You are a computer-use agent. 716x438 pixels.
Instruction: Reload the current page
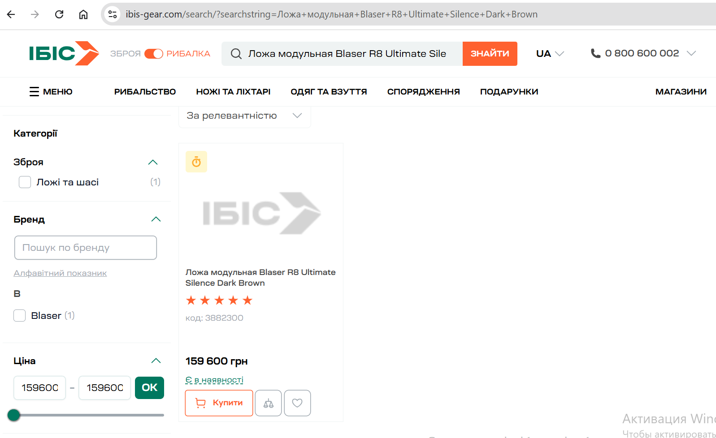pyautogui.click(x=59, y=14)
